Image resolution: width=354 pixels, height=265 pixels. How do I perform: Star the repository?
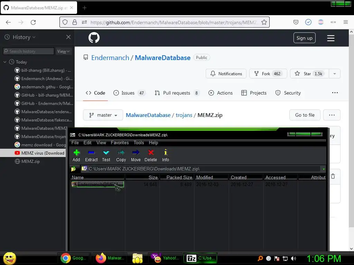(309, 74)
